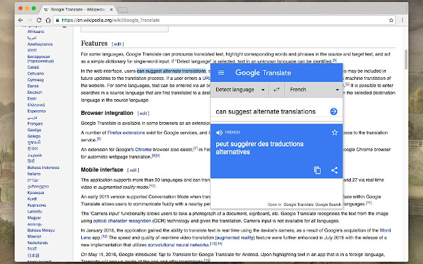Switch to Català language version

[33, 67]
